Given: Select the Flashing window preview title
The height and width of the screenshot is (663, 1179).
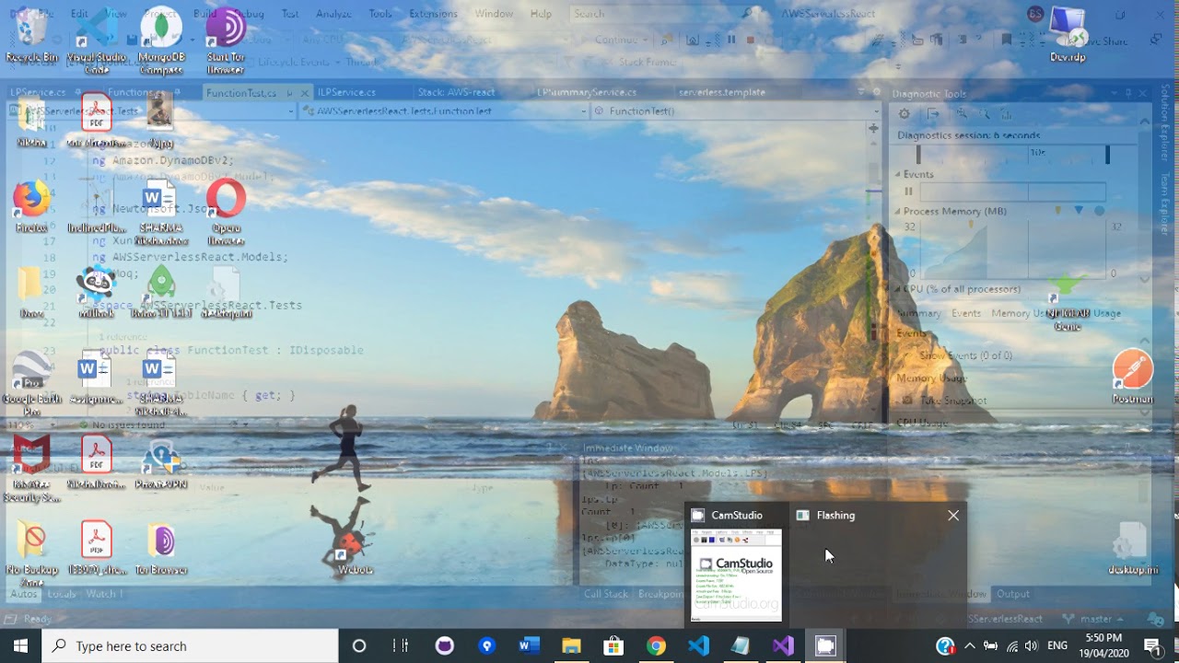Looking at the screenshot, I should tap(835, 515).
